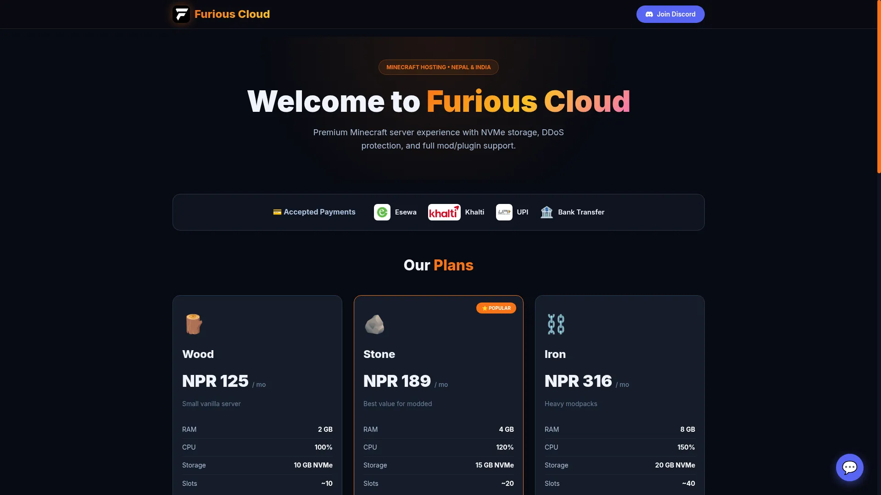Click the Esewa payment logo

click(x=382, y=212)
